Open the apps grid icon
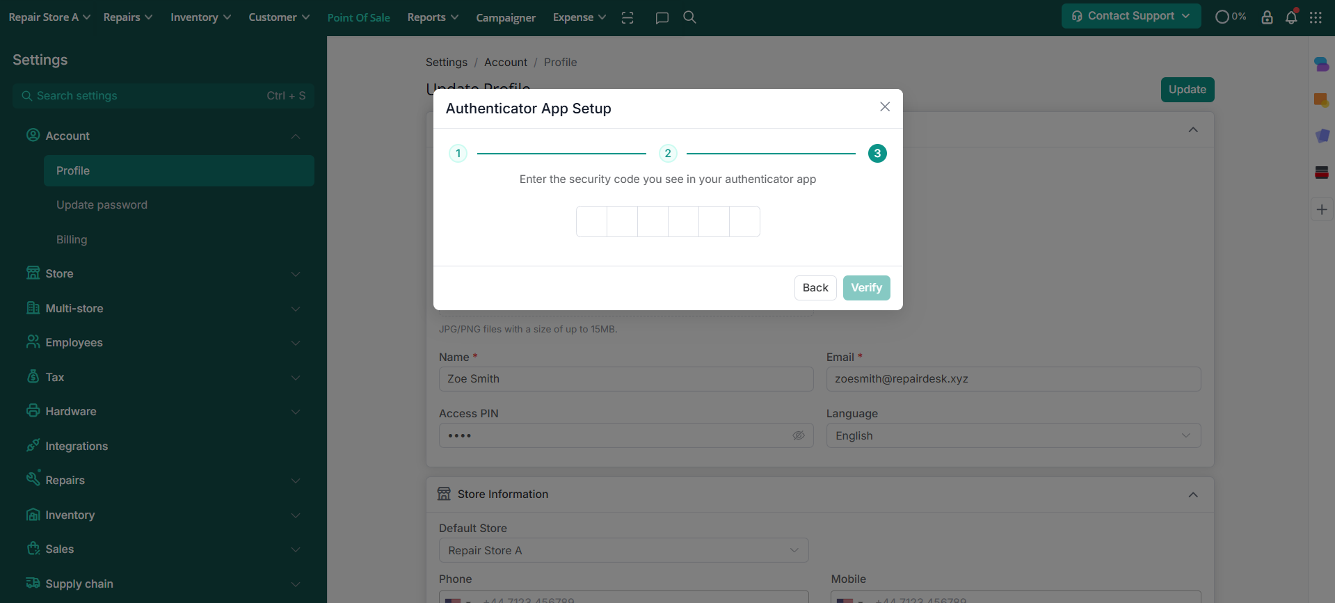The image size is (1335, 603). [1316, 17]
